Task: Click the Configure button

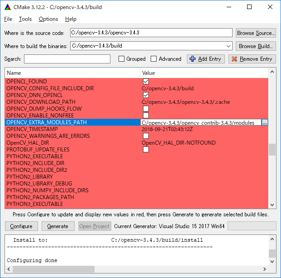Action: tap(21, 226)
